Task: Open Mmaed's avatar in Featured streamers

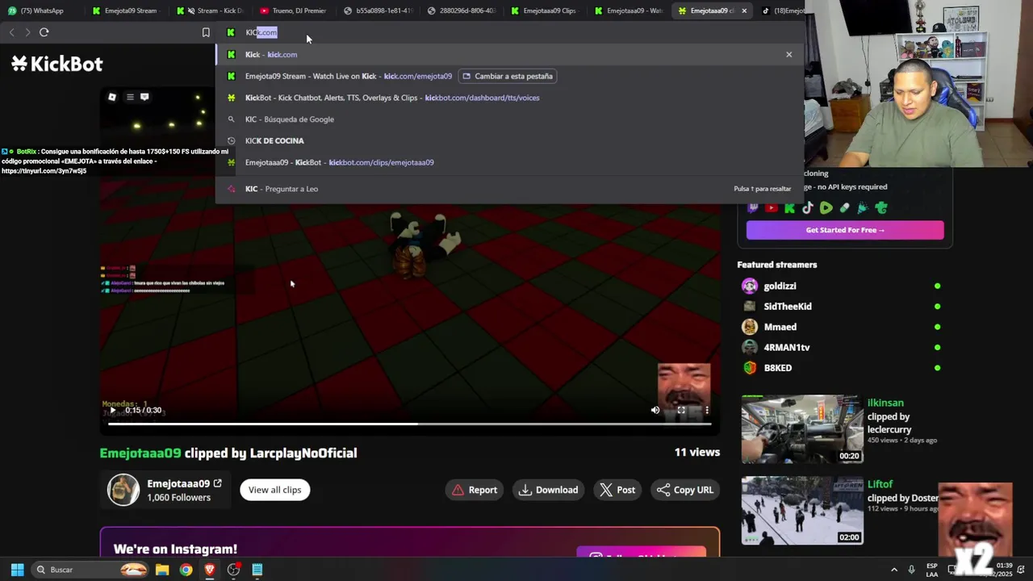Action: [x=750, y=327]
